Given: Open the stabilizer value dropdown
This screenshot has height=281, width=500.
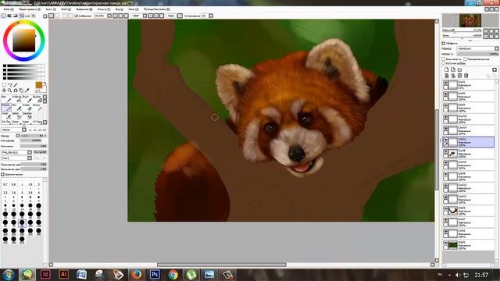Looking at the screenshot, I should pyautogui.click(x=211, y=16).
